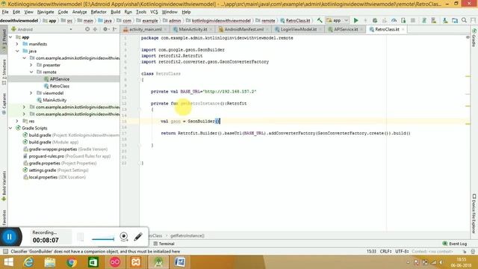478x269 pixels.
Task: Click the sync project with Gradle icon
Action: pyautogui.click(x=423, y=20)
